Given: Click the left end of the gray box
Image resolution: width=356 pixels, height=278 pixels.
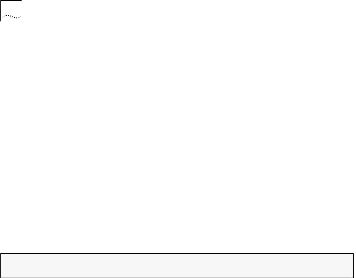Looking at the screenshot, I should [1, 265].
